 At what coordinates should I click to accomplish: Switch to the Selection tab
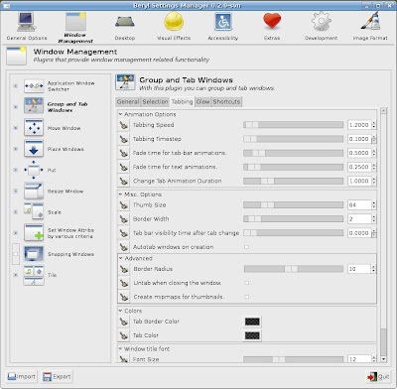155,101
